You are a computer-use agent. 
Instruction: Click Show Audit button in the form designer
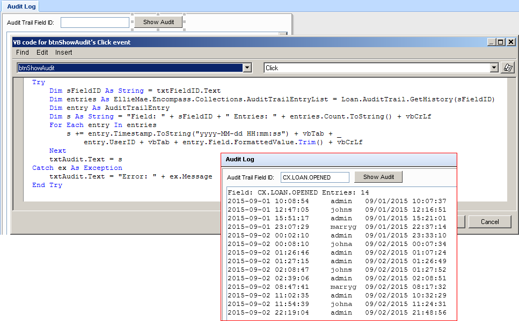(158, 22)
